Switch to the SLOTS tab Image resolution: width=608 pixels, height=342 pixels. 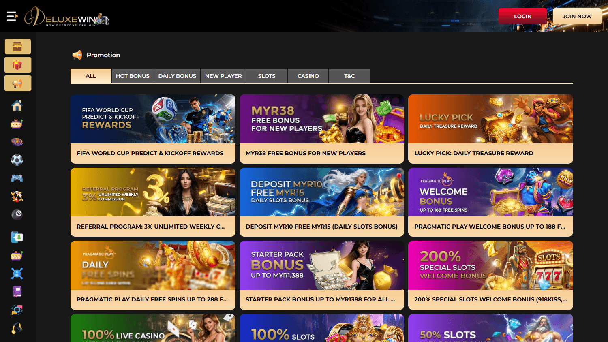[267, 76]
